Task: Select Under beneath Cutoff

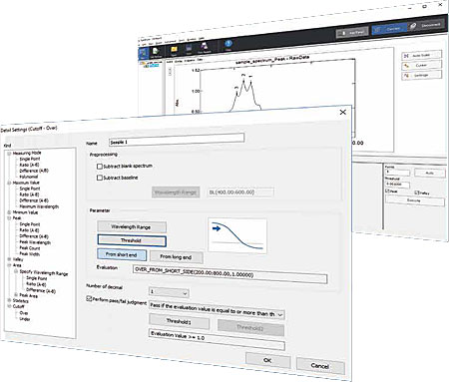Action: [25, 319]
